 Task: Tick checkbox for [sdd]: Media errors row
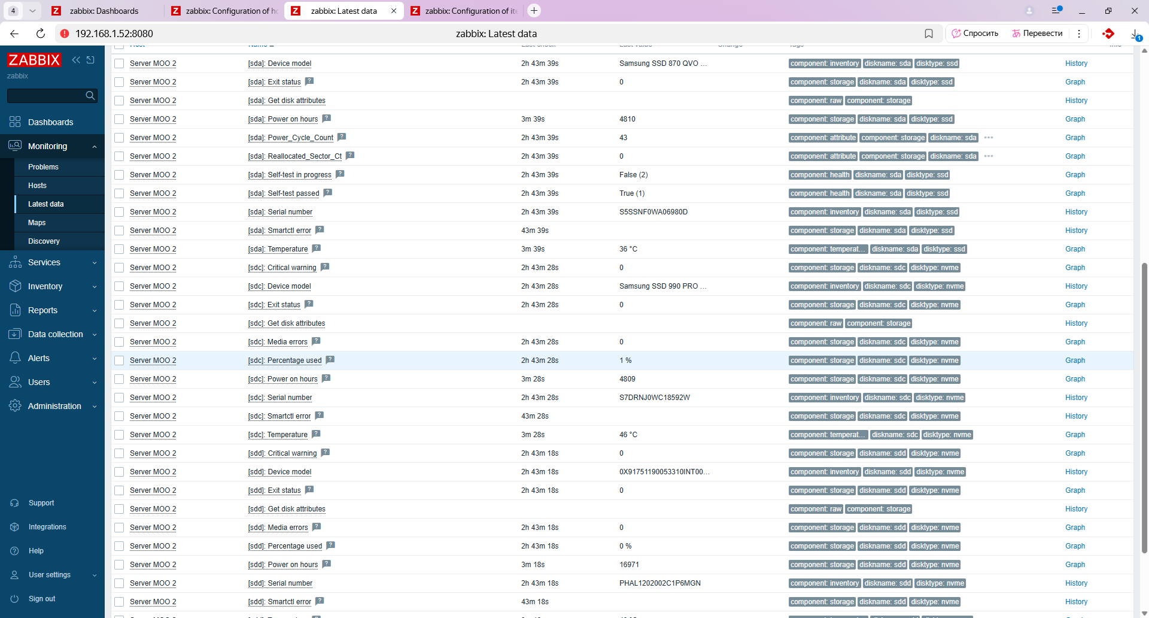[x=119, y=528]
